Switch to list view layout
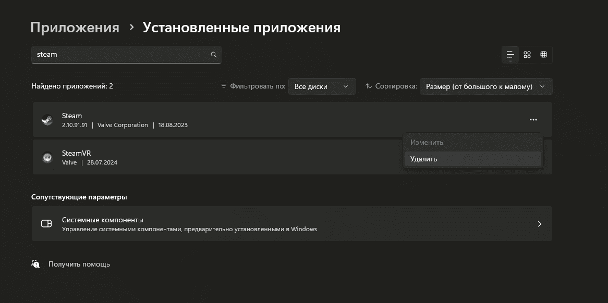Image resolution: width=608 pixels, height=303 pixels. 510,55
